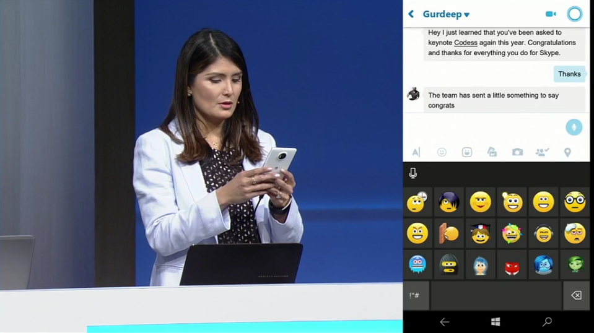Tap the keyboard backspace key
The width and height of the screenshot is (594, 333).
tap(576, 295)
